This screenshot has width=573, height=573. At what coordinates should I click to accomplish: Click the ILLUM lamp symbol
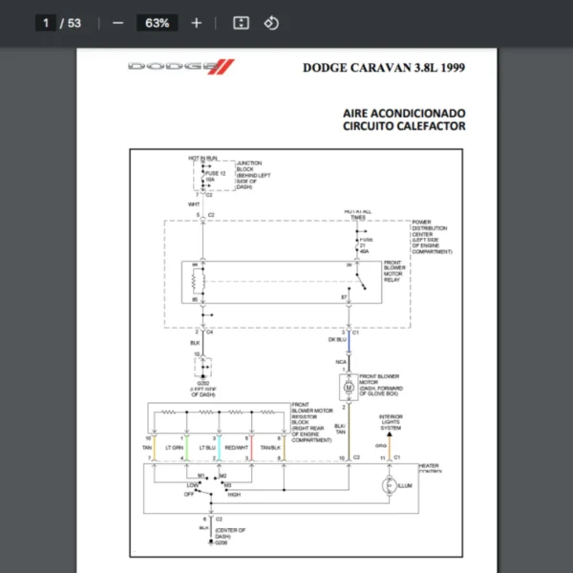pyautogui.click(x=388, y=486)
